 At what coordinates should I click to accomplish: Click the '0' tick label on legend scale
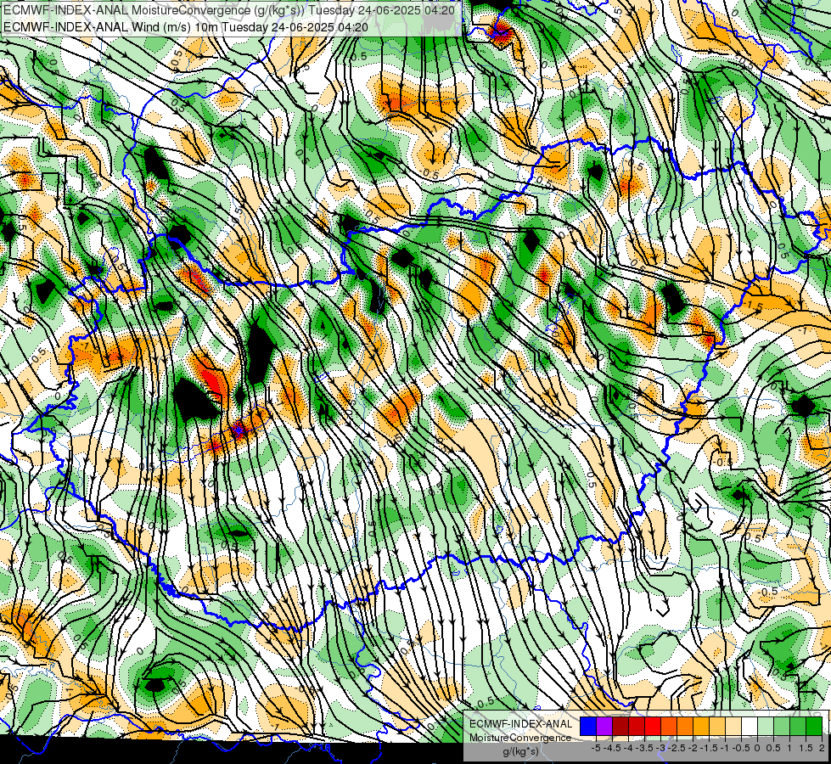click(757, 748)
